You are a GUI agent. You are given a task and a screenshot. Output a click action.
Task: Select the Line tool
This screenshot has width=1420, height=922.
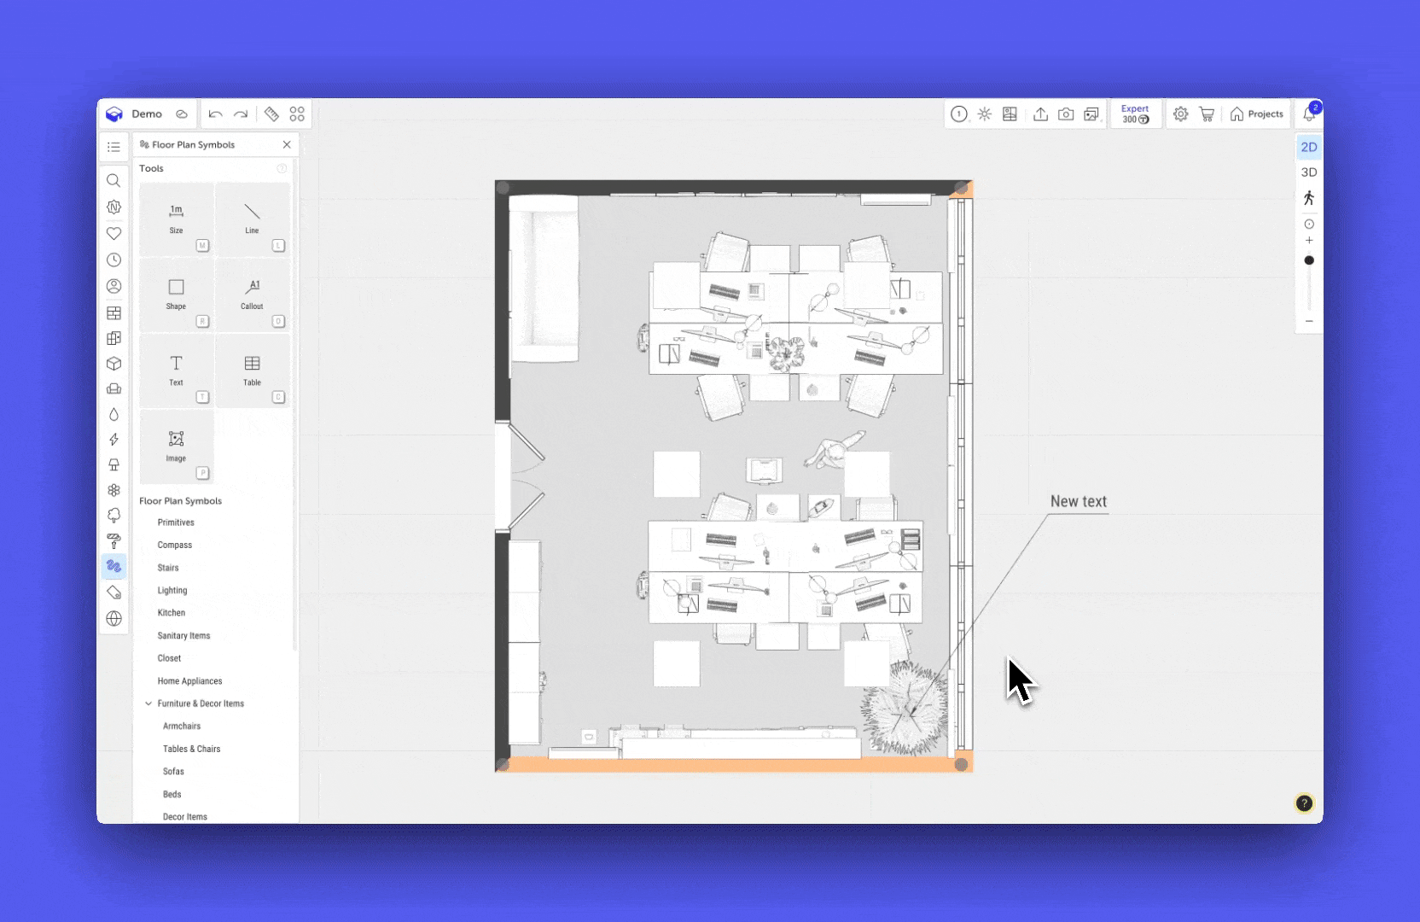tap(252, 219)
